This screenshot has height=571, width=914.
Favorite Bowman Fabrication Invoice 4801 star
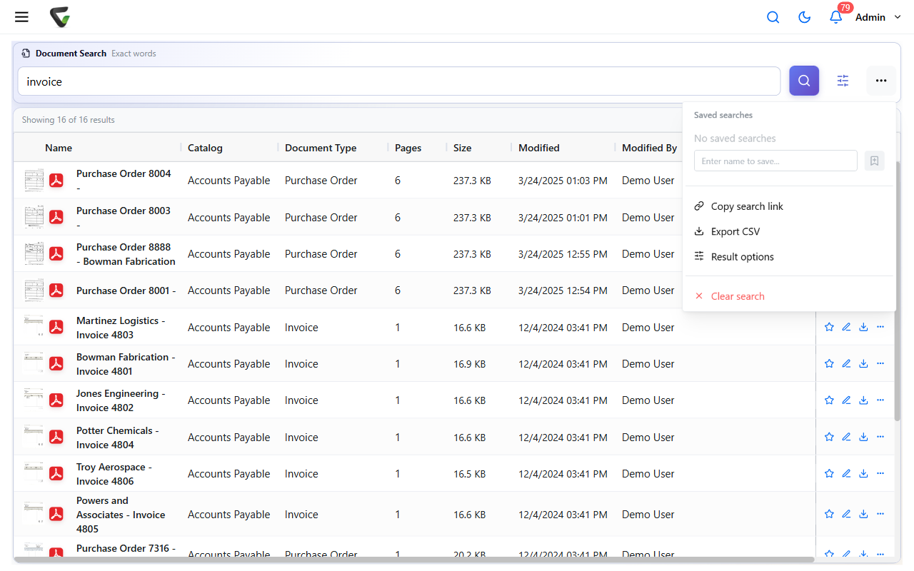[x=829, y=363]
